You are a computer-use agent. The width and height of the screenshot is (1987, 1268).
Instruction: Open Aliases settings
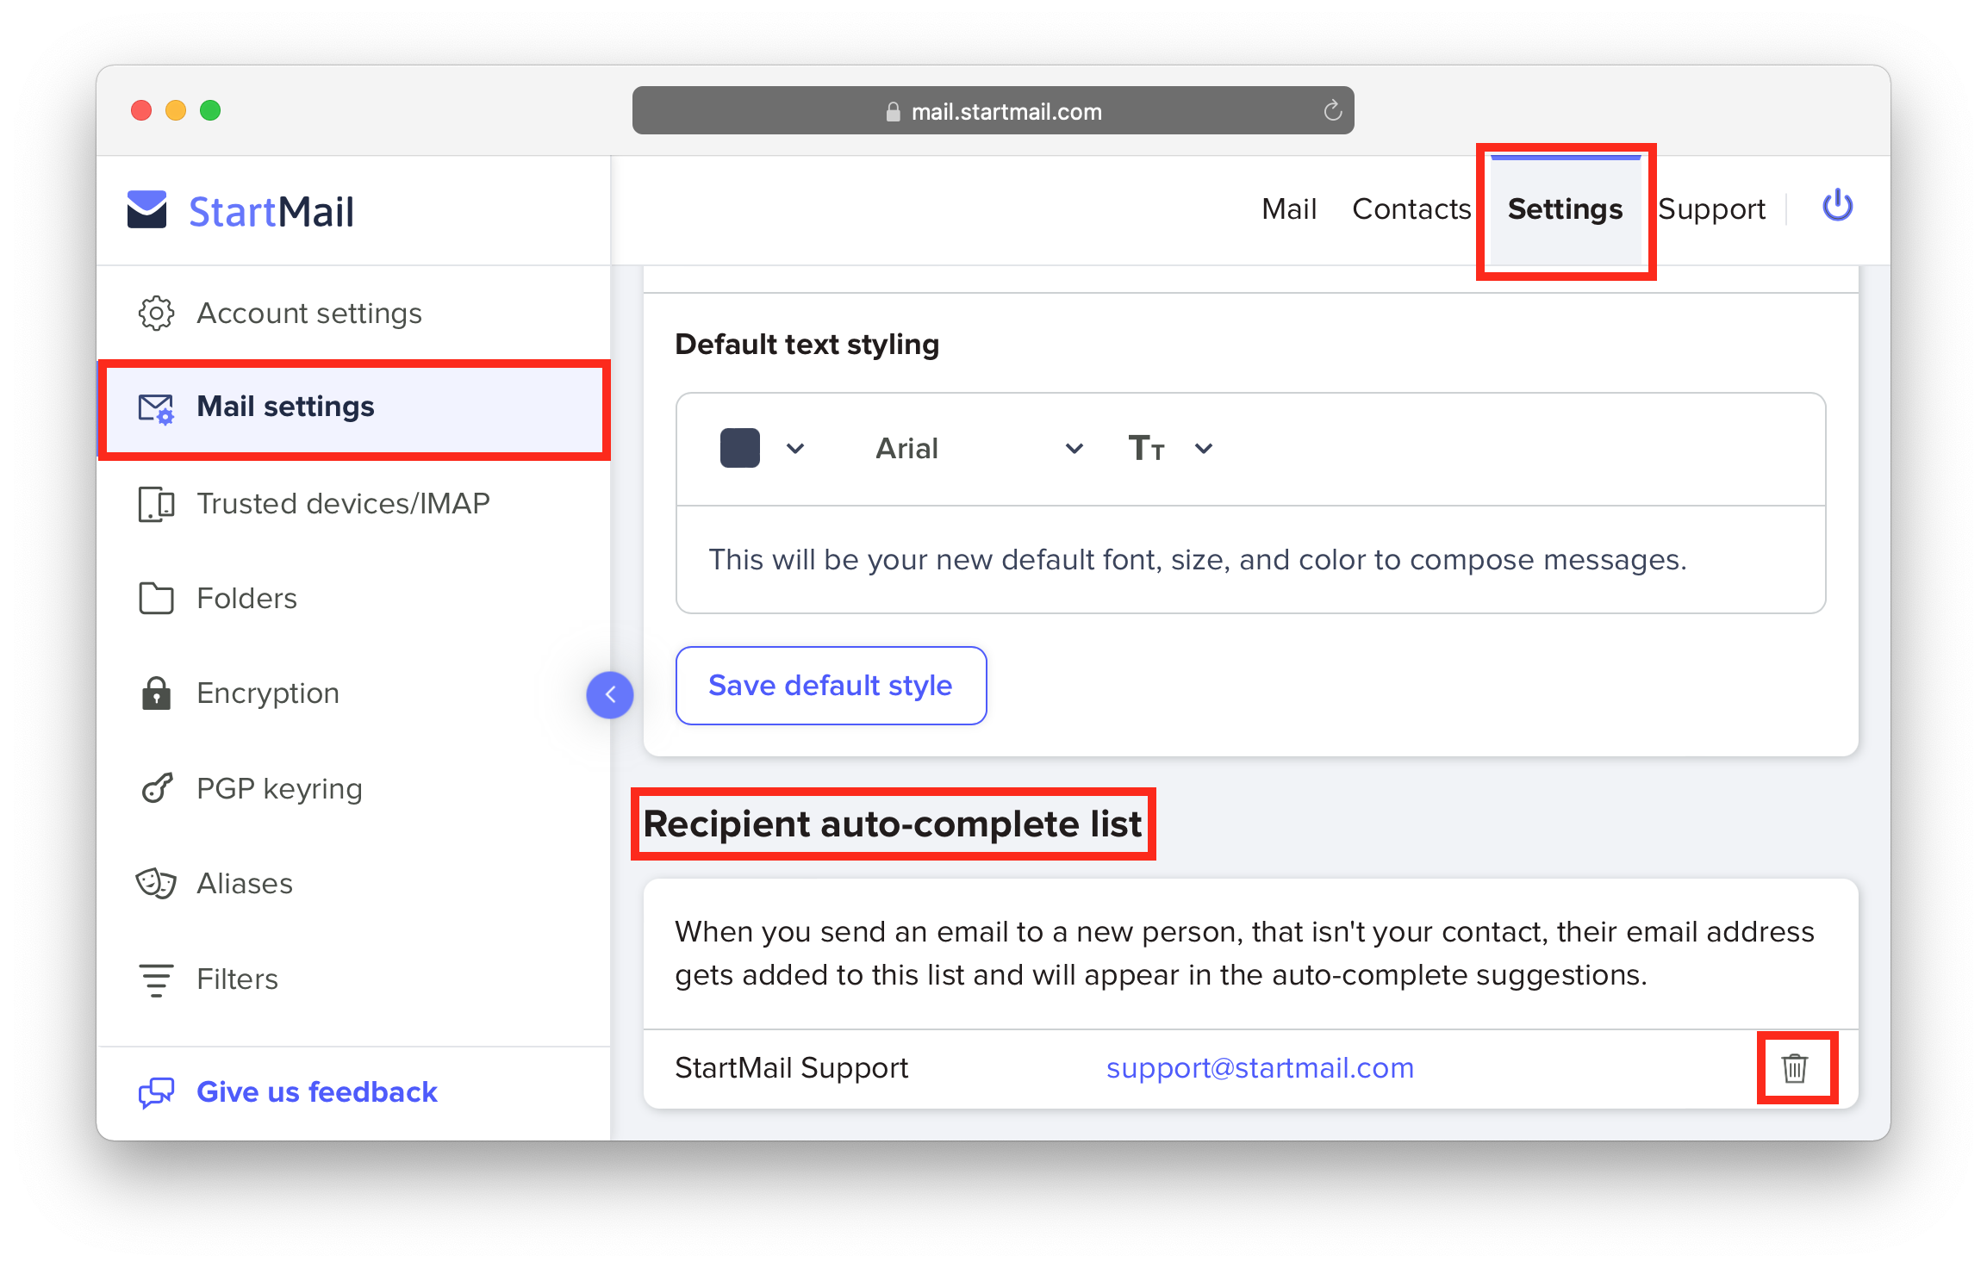pyautogui.click(x=354, y=884)
